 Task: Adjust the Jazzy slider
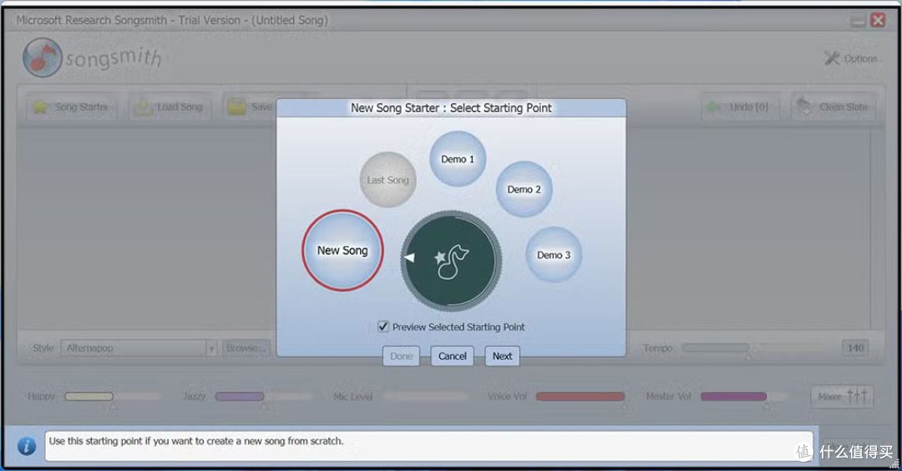tap(264, 396)
